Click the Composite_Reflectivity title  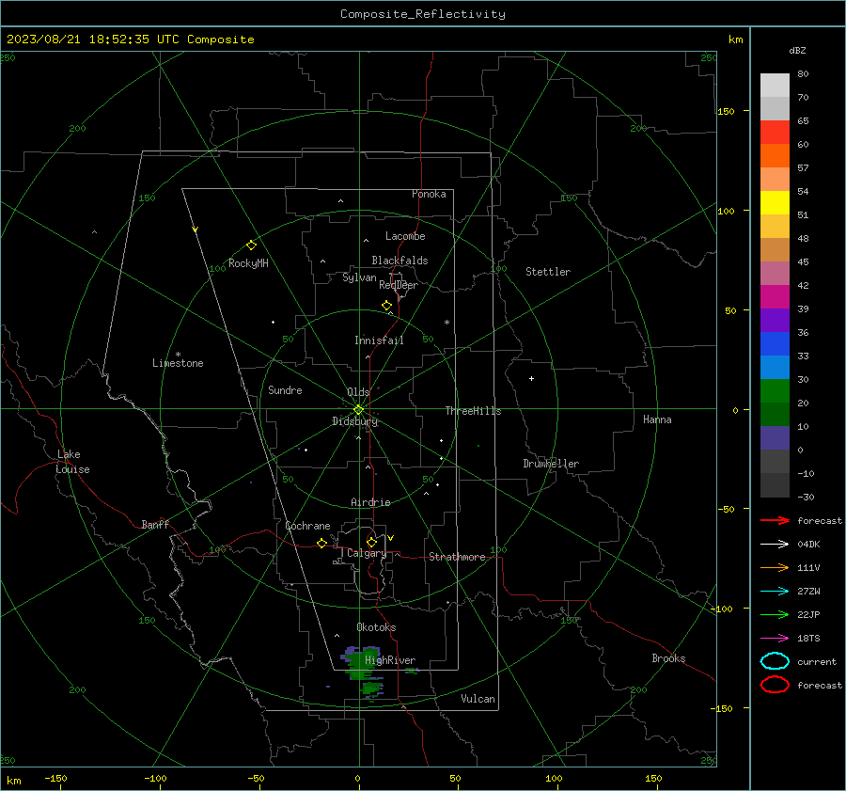(423, 14)
